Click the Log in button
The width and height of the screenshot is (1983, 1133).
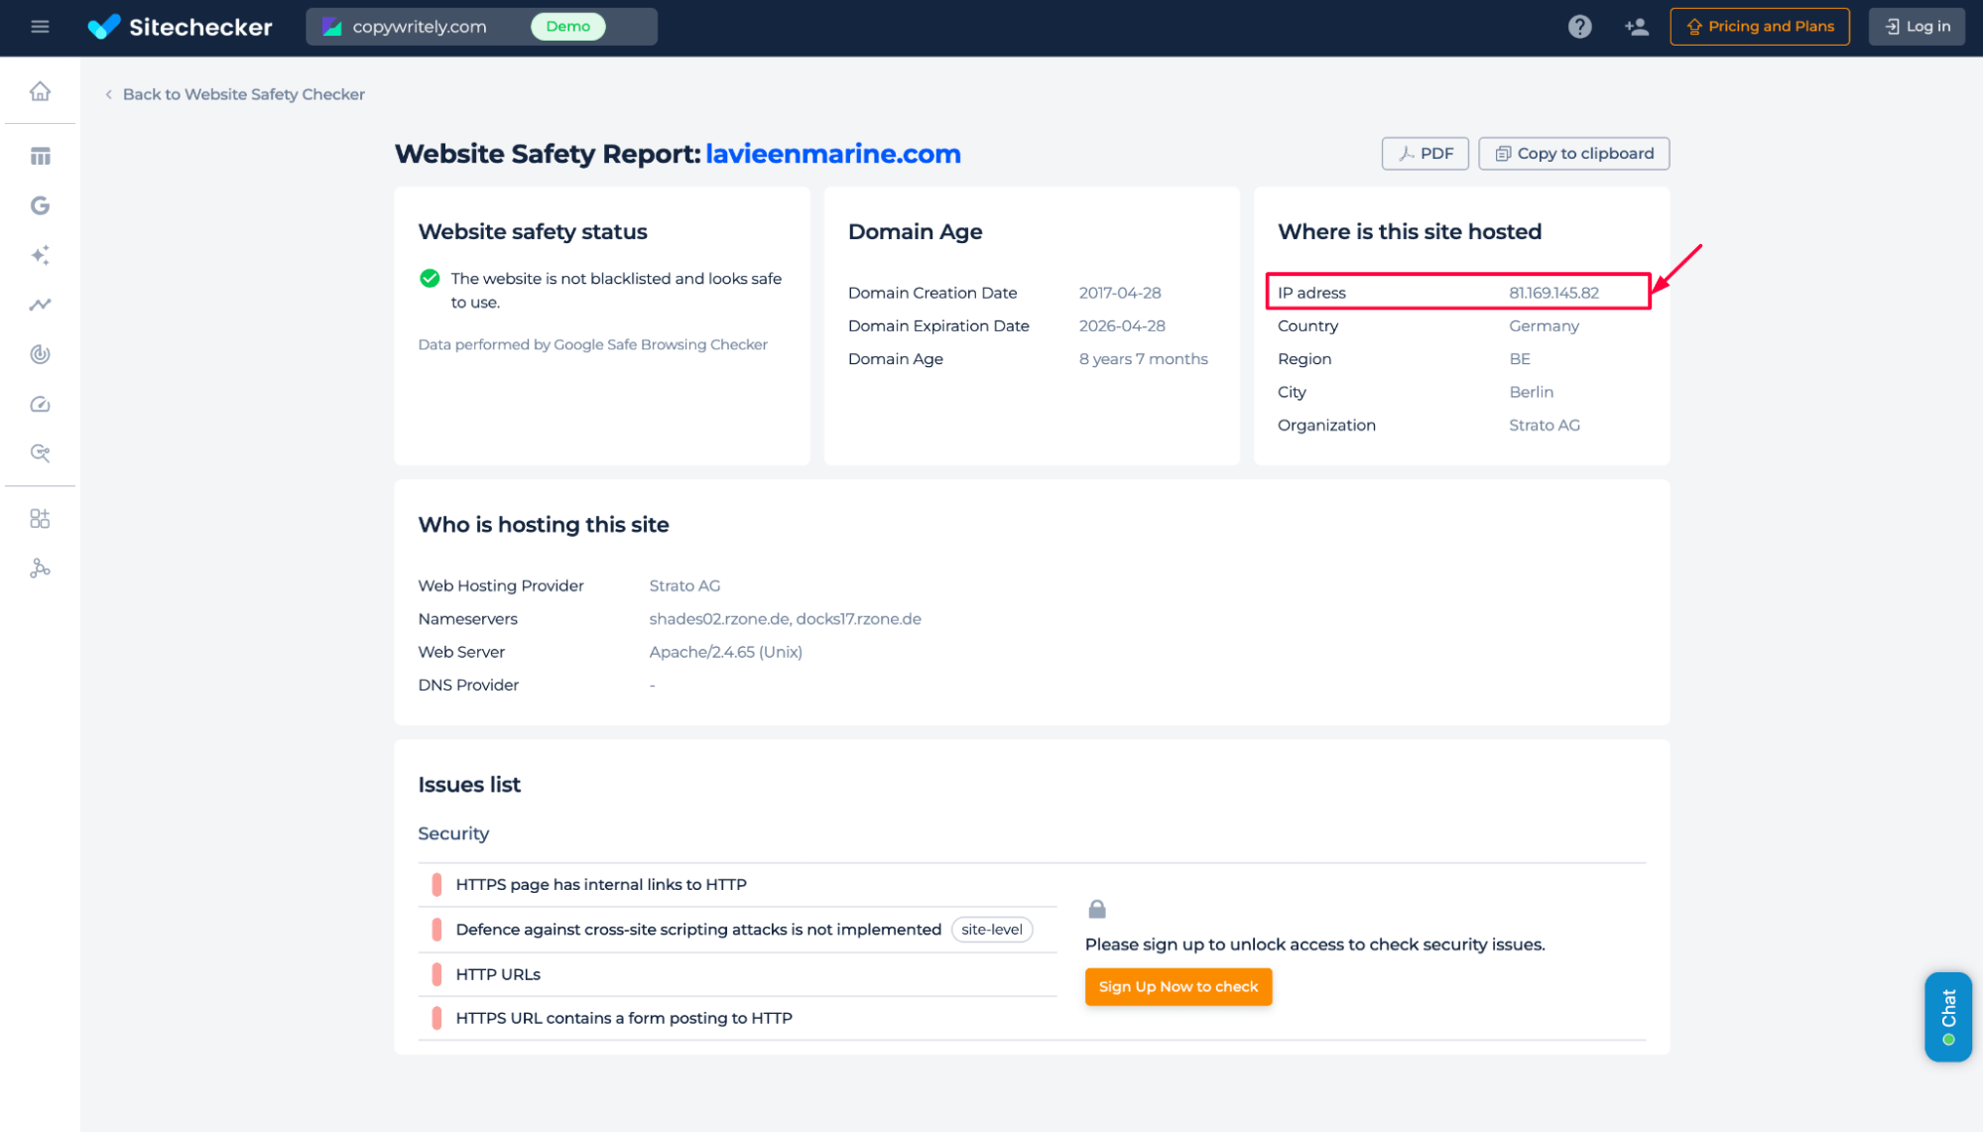[x=1916, y=27]
